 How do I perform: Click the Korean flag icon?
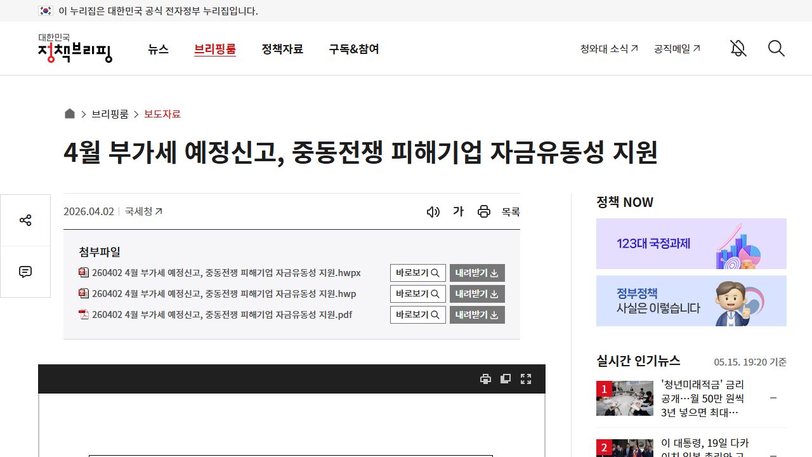click(x=45, y=11)
